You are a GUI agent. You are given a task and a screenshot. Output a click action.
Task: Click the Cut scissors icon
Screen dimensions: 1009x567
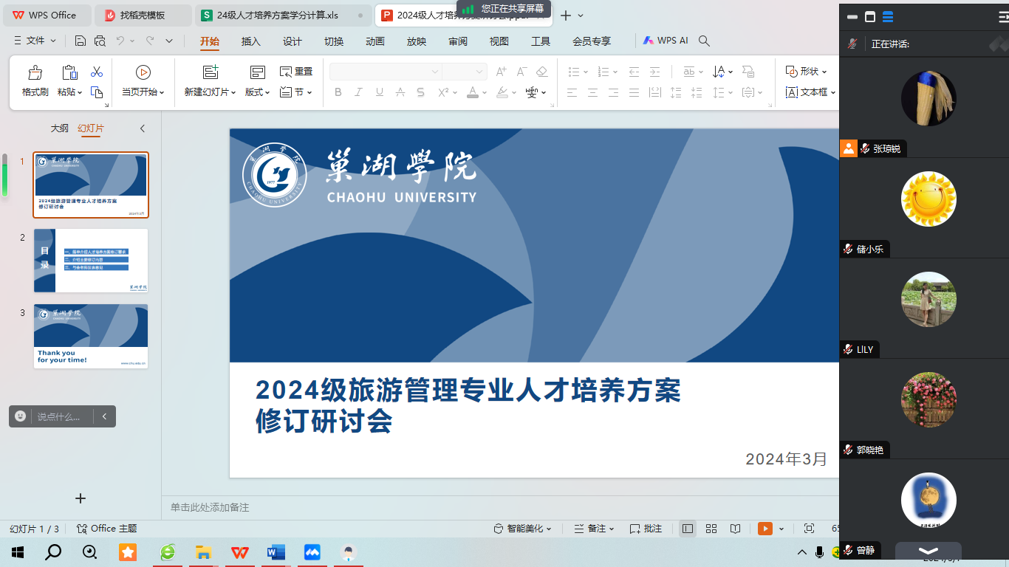pos(97,72)
